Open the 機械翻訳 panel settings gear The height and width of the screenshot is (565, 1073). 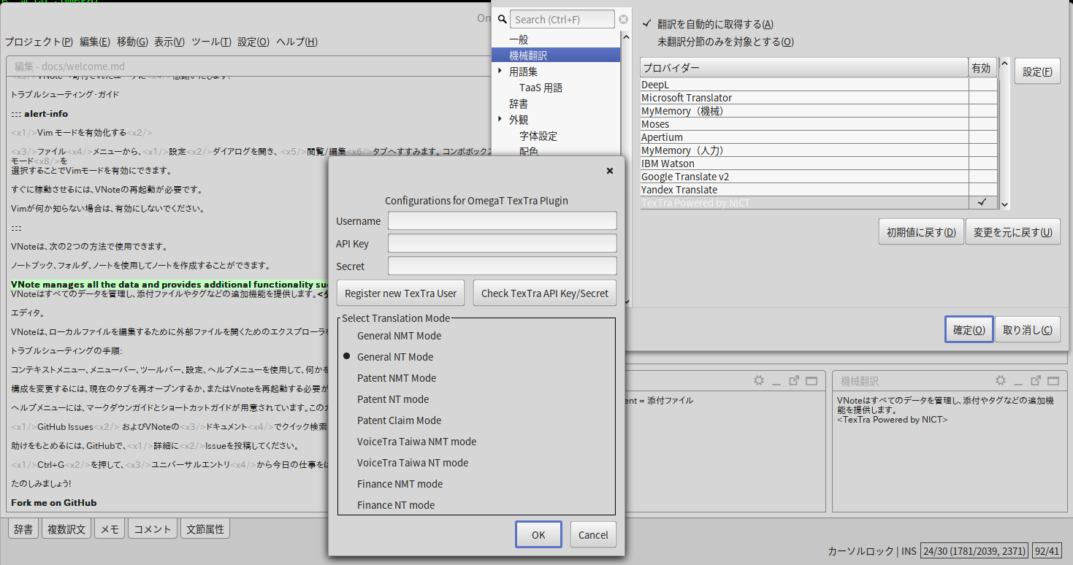click(1000, 380)
